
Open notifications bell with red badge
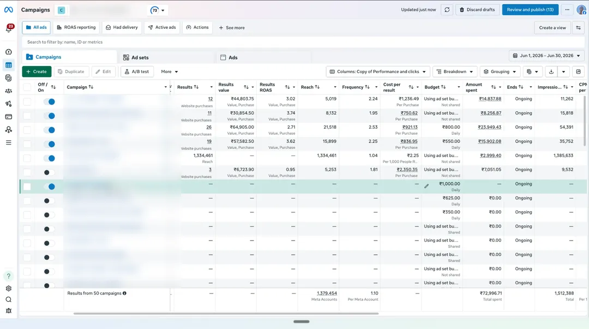point(9,28)
